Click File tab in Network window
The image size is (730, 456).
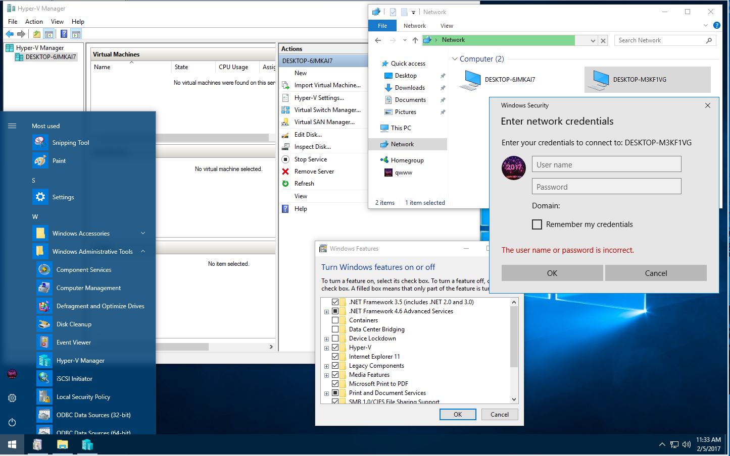[382, 26]
